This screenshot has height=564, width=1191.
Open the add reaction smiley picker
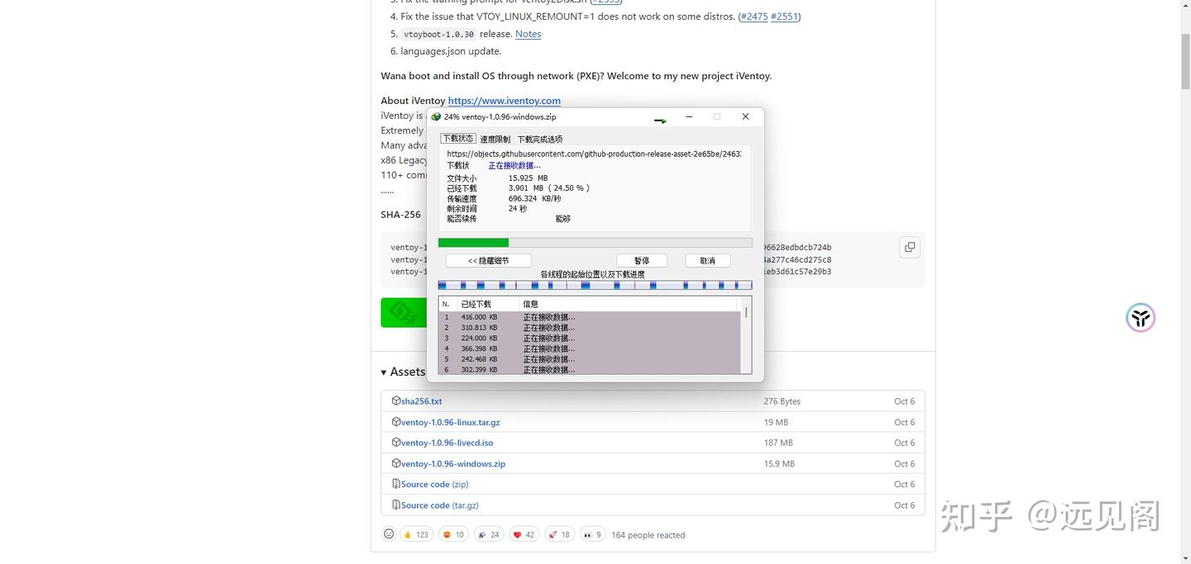[389, 534]
